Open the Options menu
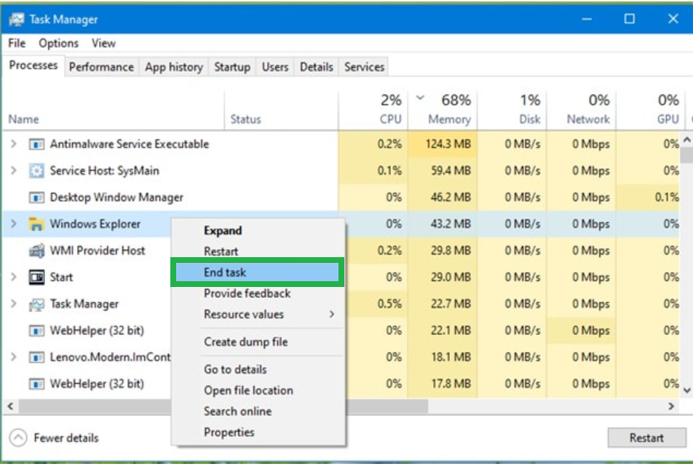 (x=58, y=43)
